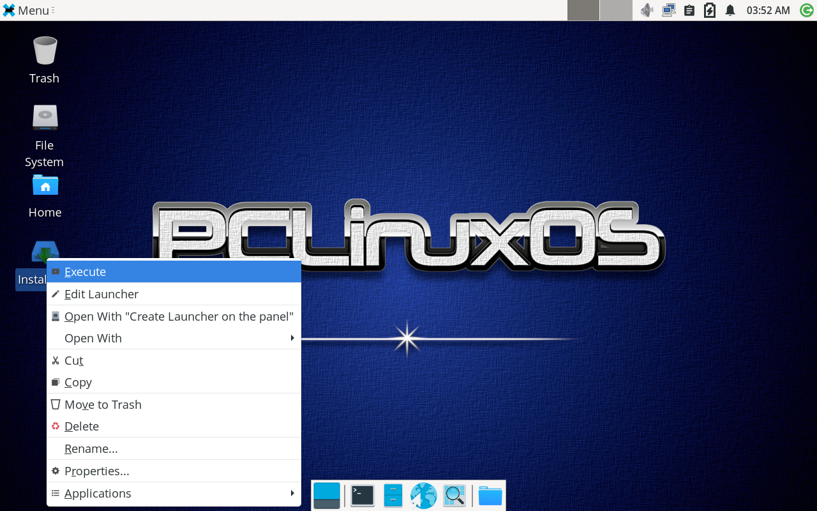Click the network connection tray icon
Viewport: 817px width, 511px height.
668,10
